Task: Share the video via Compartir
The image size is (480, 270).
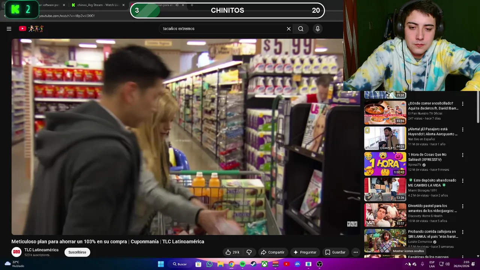Action: [x=273, y=252]
